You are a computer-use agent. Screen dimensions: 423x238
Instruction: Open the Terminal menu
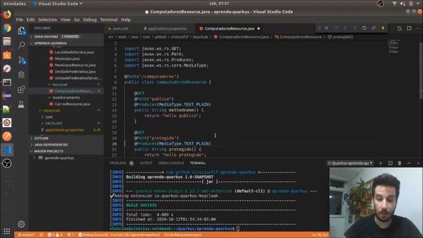109,20
